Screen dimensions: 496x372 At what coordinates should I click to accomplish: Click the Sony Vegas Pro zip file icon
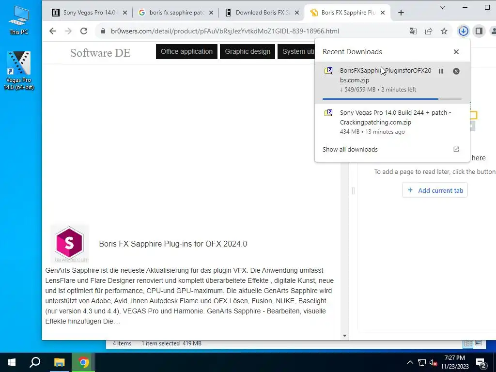329,112
